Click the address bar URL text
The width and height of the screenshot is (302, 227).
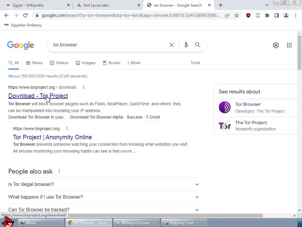pos(131,15)
